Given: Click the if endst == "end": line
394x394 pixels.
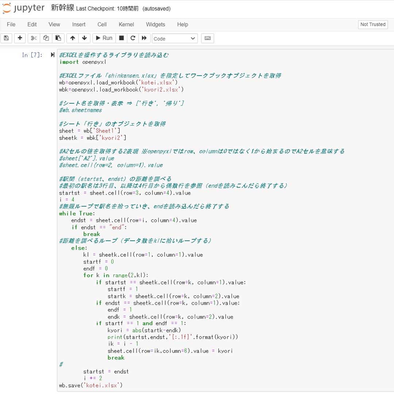Looking at the screenshot, I should [x=99, y=227].
